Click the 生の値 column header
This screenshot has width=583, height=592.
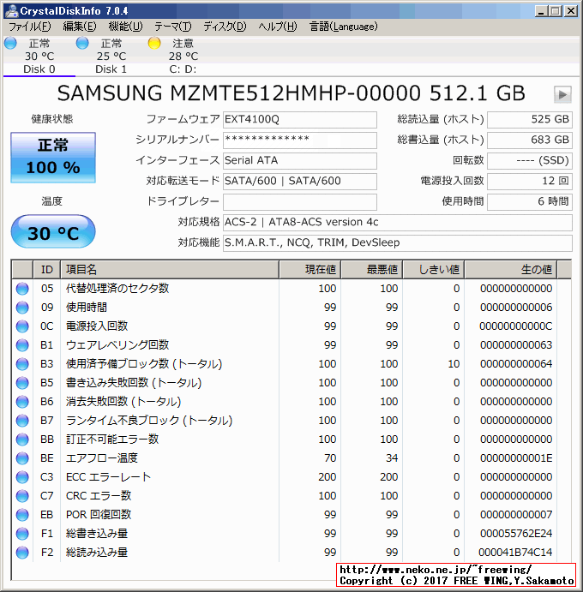click(511, 270)
